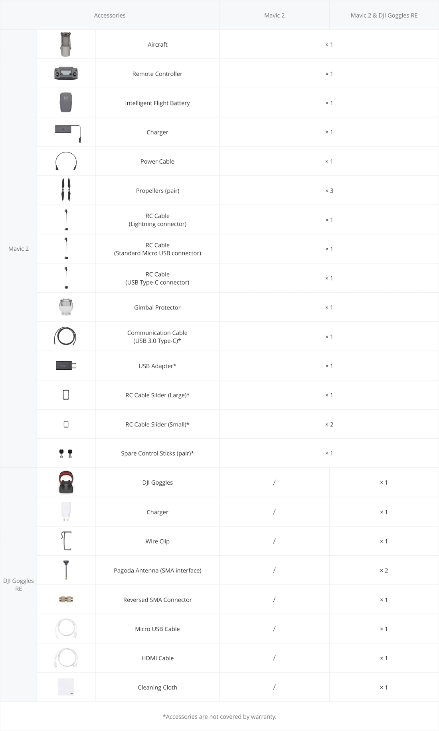Click the Pagoda Antenna icon

[x=66, y=570]
